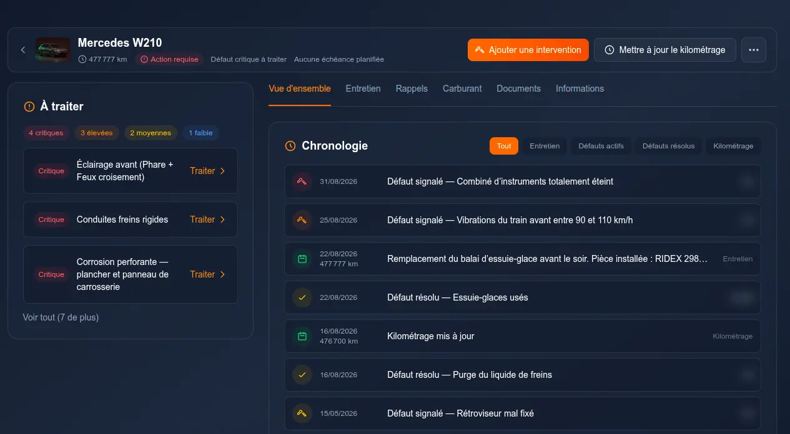This screenshot has width=790, height=434.
Task: Click the Mercedes W210 vehicle thumbnail
Action: coord(53,50)
